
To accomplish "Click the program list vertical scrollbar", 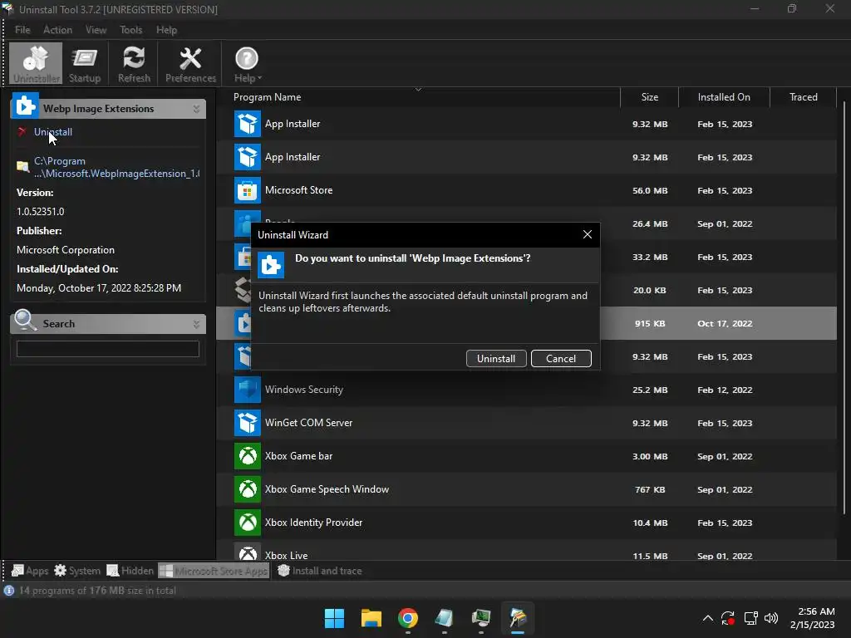I will [x=844, y=307].
